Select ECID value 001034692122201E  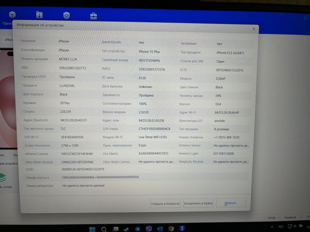[x=230, y=70]
